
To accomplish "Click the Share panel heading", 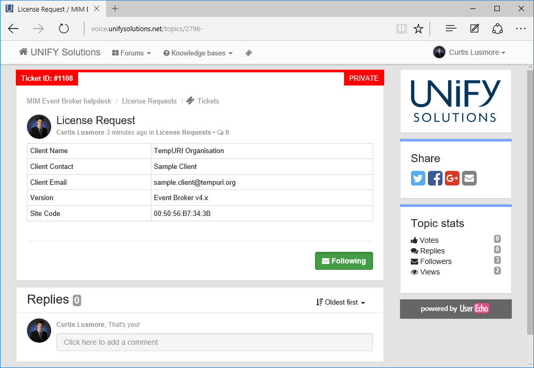I will [425, 158].
